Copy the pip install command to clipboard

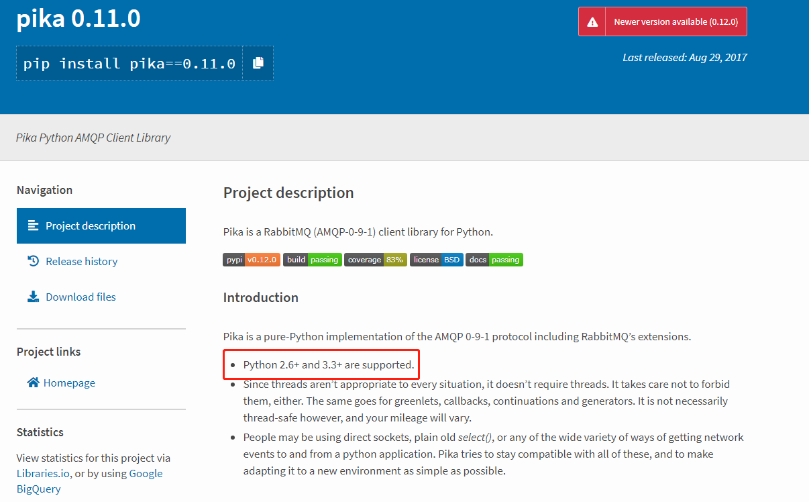[258, 63]
